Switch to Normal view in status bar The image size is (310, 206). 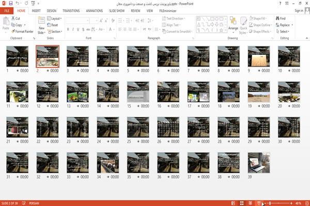coord(234,203)
